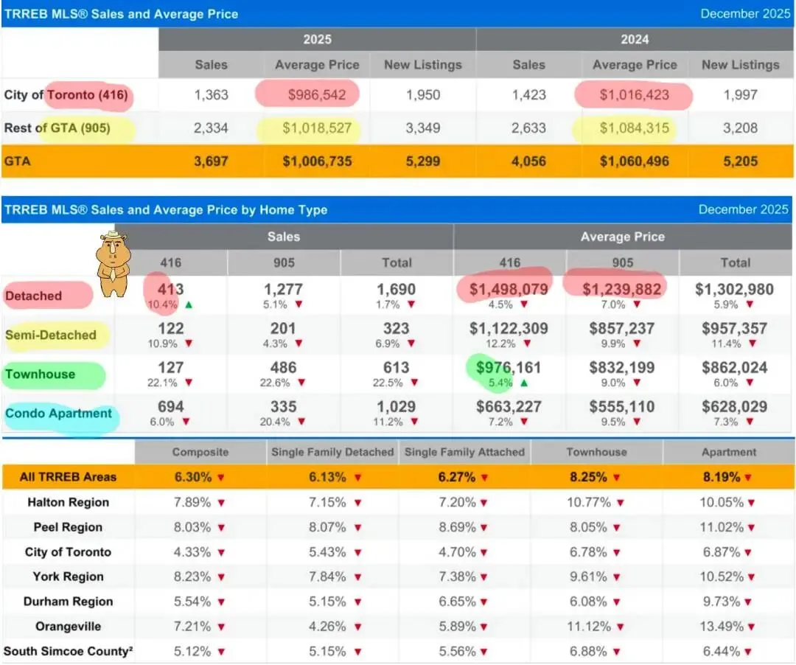Screen dimensions: 796x665
Task: Click the GTA total row label
Action: click(x=17, y=161)
